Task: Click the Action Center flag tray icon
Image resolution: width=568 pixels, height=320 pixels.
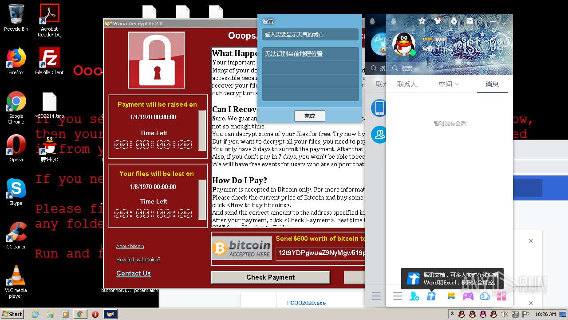Action: point(527,314)
